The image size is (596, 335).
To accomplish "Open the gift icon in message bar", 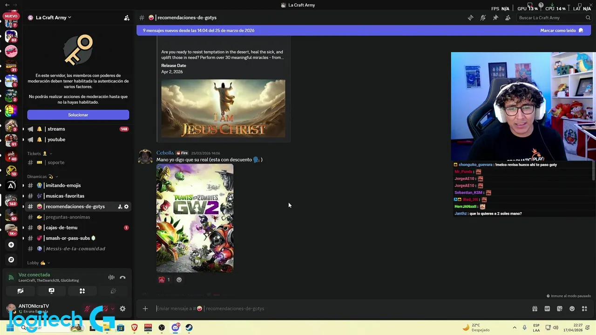I will point(535,308).
